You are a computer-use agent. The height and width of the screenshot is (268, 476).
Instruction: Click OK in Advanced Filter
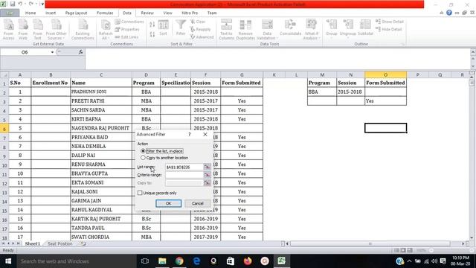(169, 203)
